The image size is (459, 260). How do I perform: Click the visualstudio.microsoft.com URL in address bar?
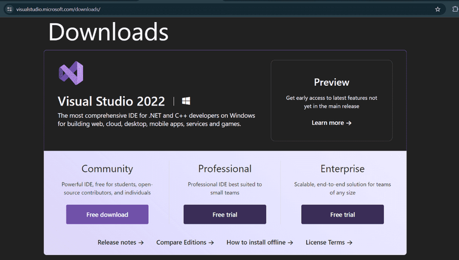tap(58, 10)
